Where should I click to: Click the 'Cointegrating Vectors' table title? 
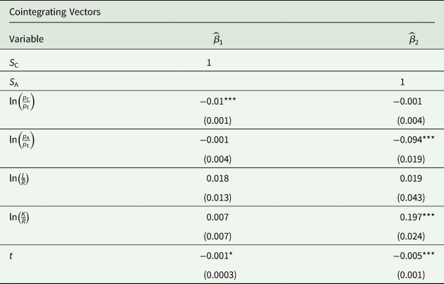45,12
